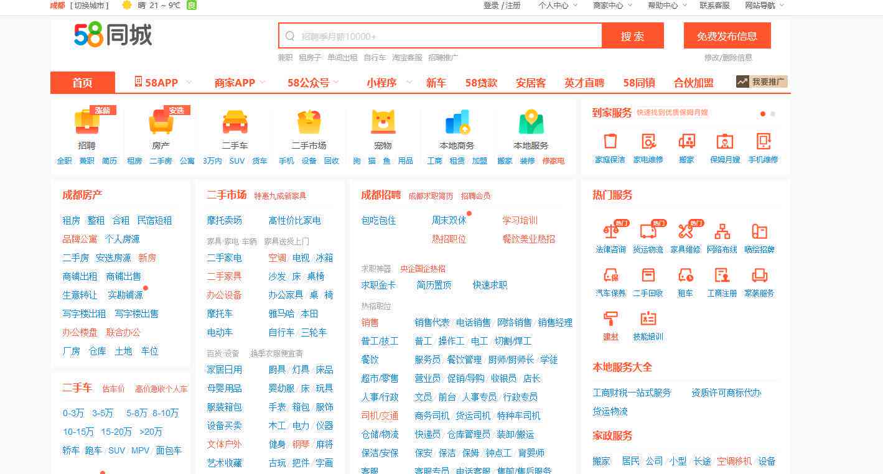883x474 pixels.
Task: Select the 家电维修 service icon
Action: coord(648,141)
